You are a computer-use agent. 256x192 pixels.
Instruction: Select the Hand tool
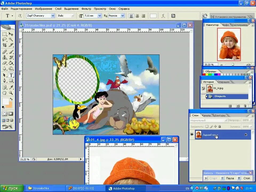tap(5, 93)
